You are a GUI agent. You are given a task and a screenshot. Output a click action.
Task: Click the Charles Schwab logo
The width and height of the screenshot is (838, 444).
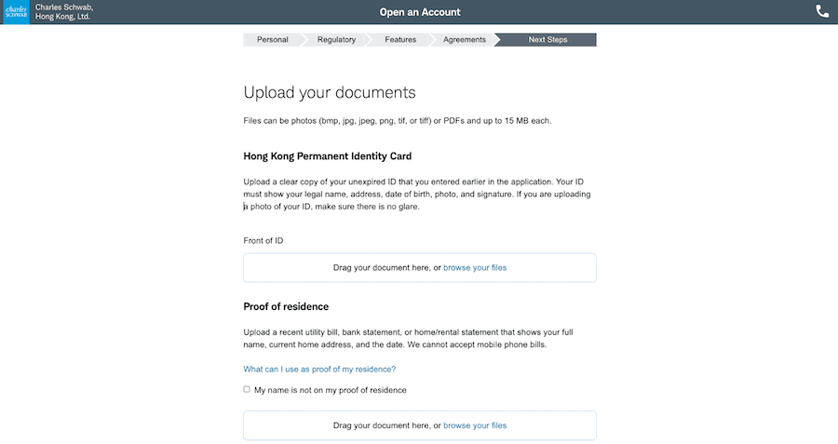[15, 12]
